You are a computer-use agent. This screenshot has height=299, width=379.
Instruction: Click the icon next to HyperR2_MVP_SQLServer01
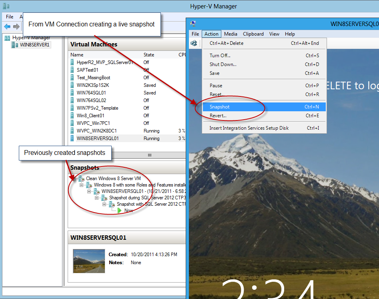[72, 62]
